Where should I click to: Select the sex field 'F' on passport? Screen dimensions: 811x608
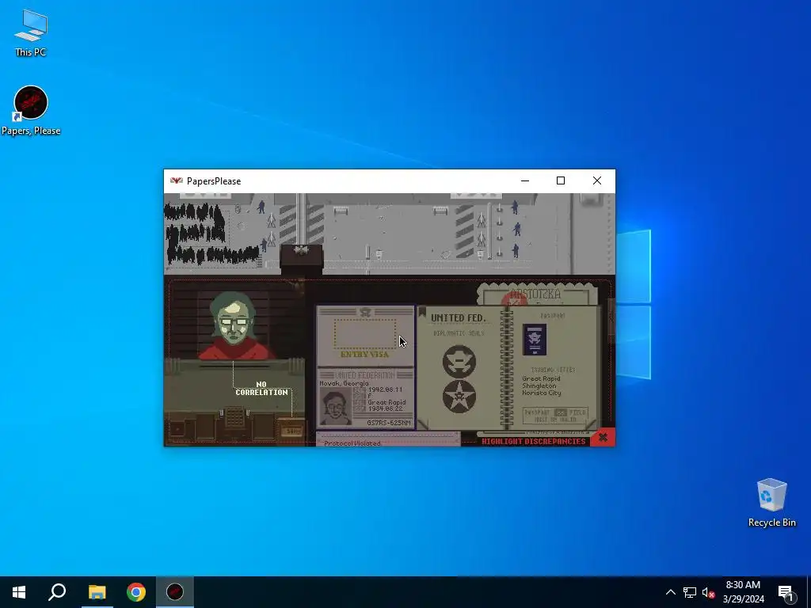click(370, 396)
